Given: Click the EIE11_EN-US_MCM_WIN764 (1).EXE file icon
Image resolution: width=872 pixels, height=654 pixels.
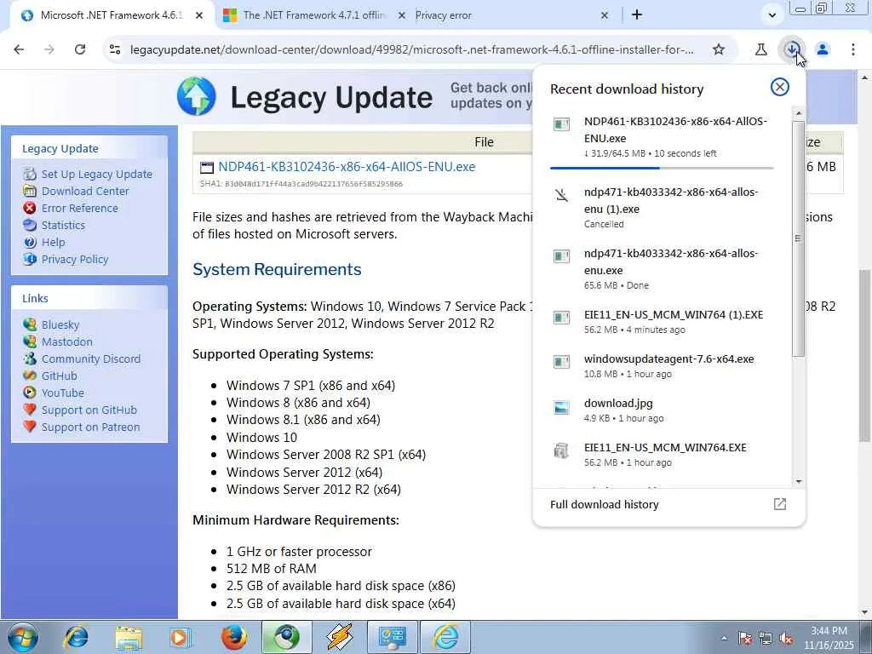Looking at the screenshot, I should coord(562,318).
